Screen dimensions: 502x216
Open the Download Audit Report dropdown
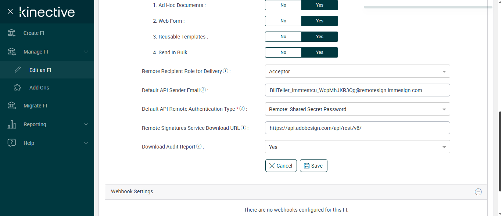pos(357,147)
